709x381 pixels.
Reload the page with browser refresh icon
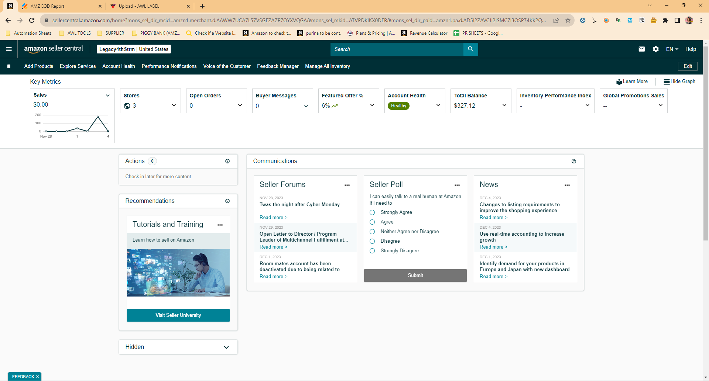click(32, 20)
